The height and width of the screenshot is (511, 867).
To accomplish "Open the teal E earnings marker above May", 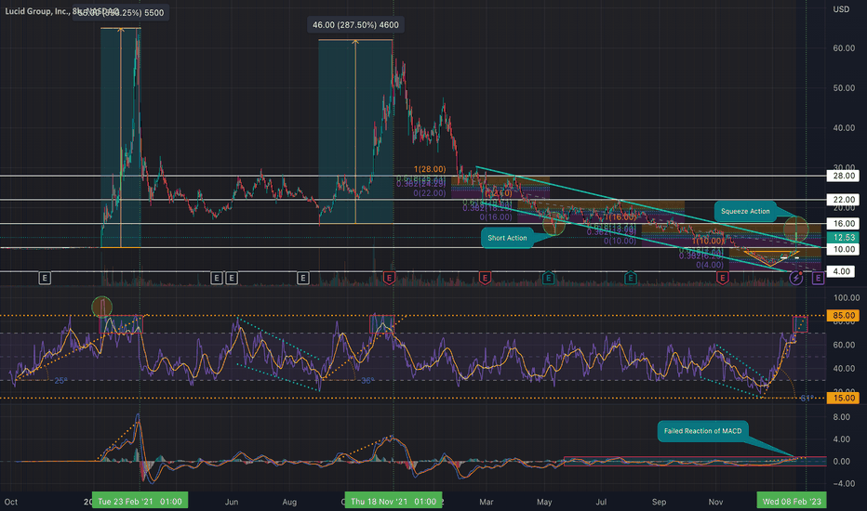I will coord(548,278).
